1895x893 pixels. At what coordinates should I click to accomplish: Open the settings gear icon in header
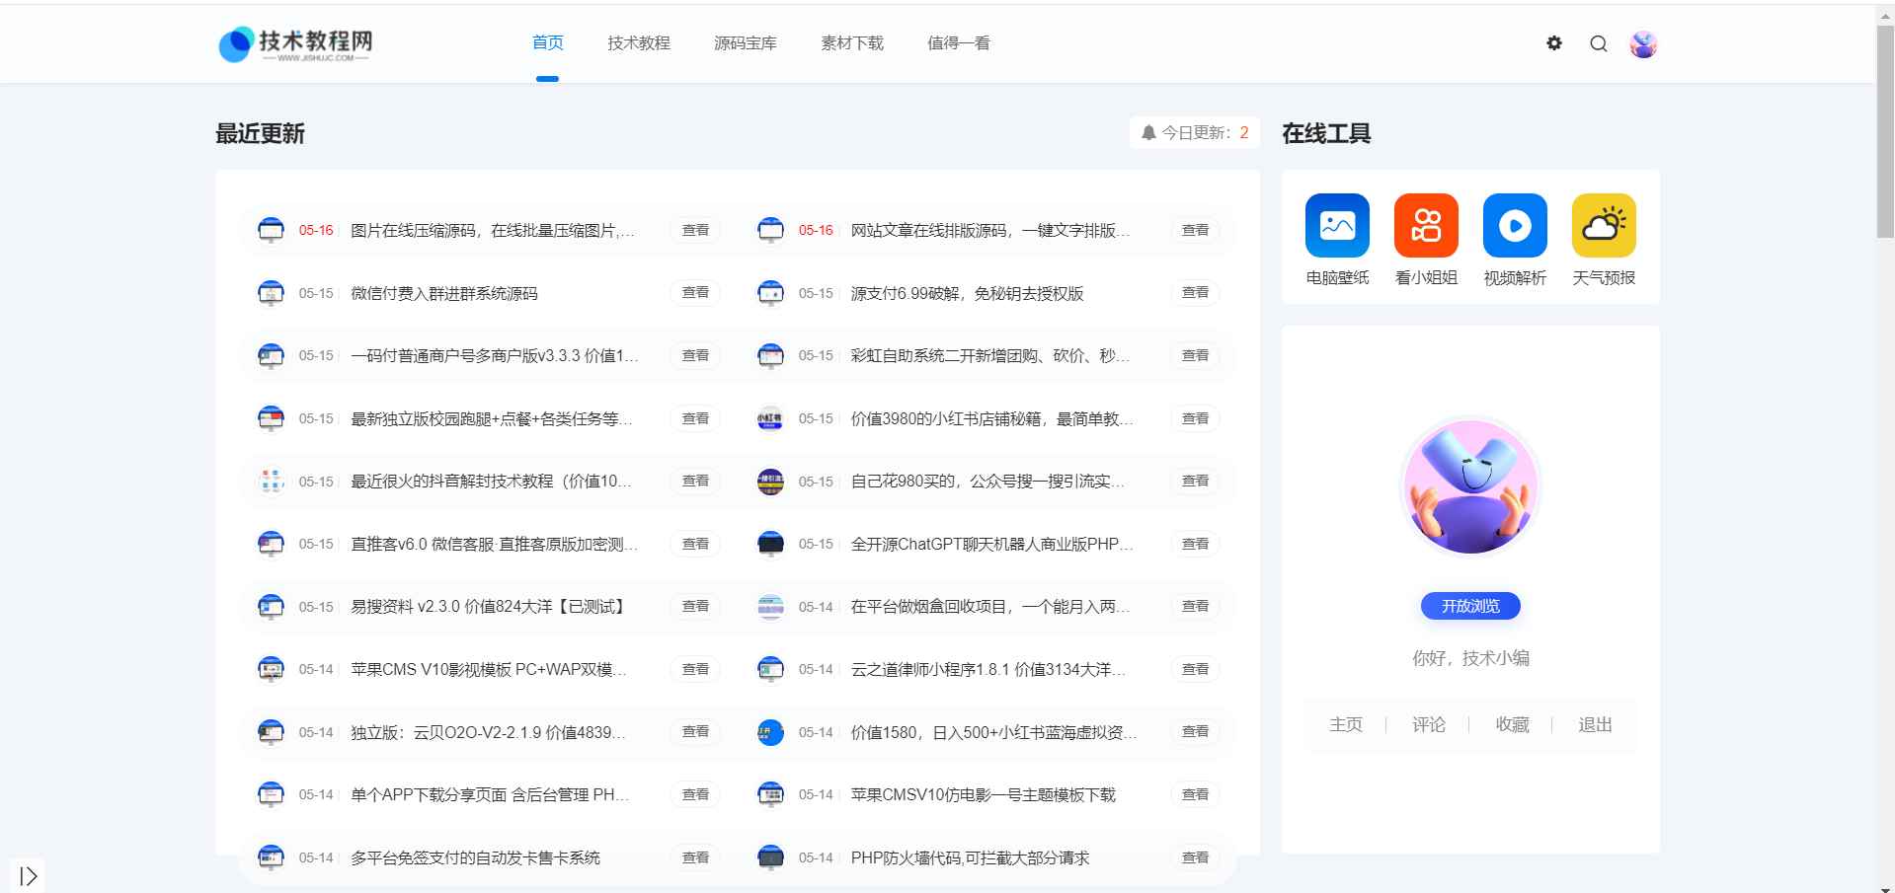[x=1554, y=43]
